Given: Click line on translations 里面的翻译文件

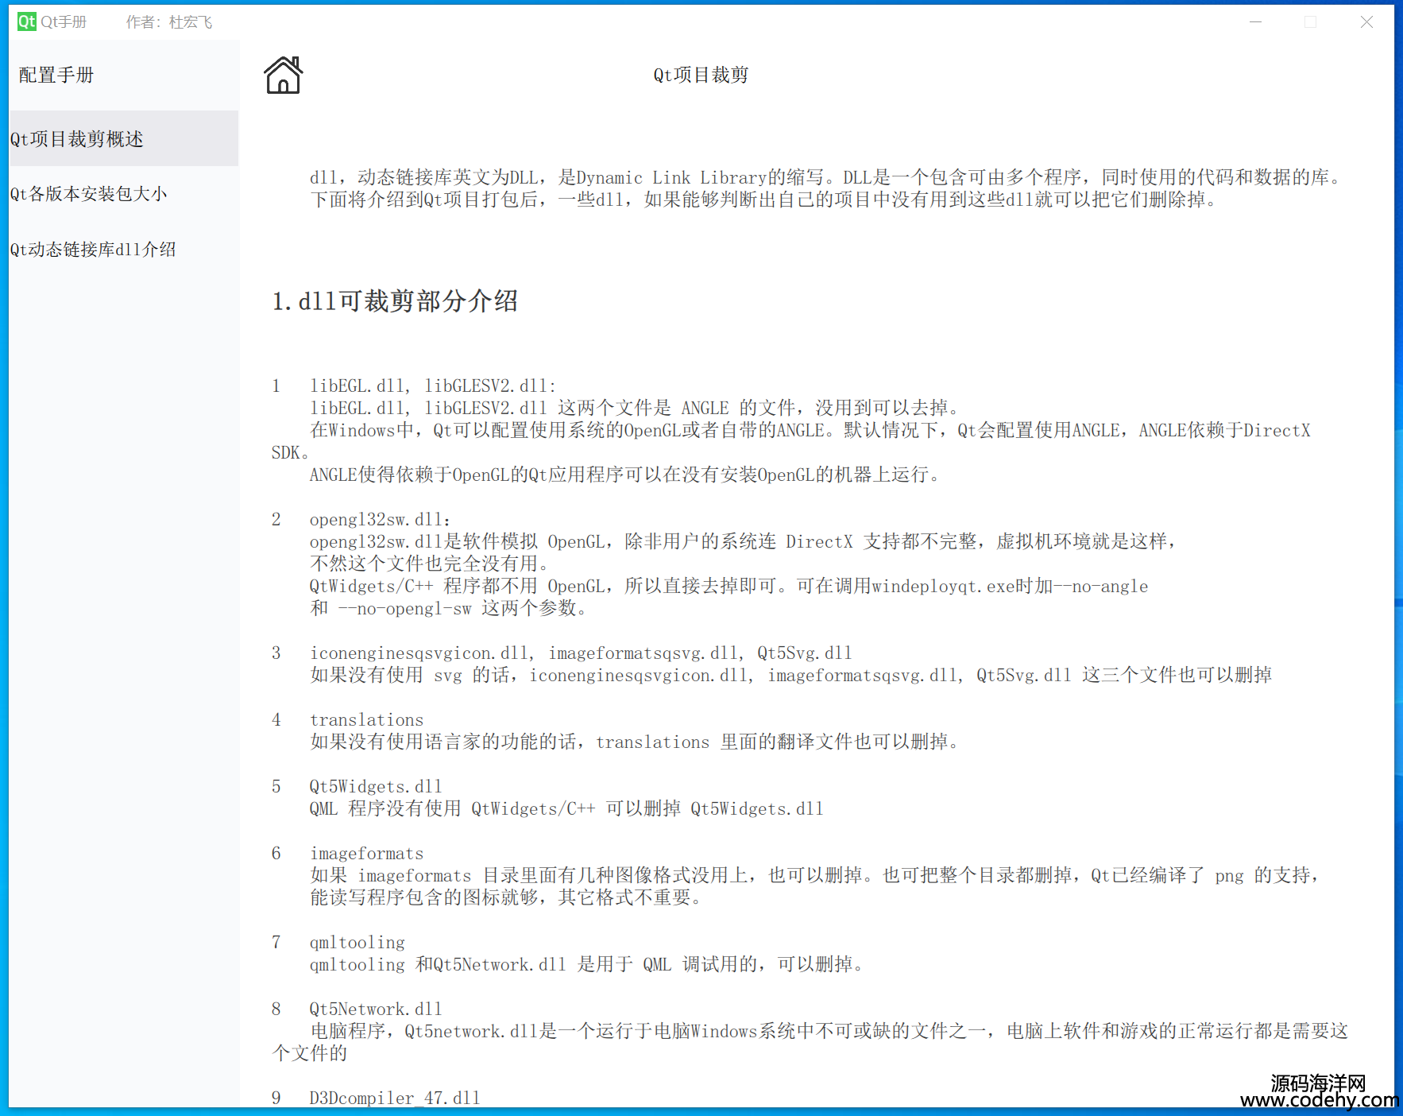Looking at the screenshot, I should click(x=635, y=742).
